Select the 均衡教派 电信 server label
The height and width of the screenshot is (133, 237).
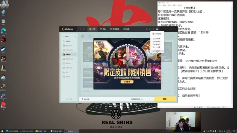135,99
